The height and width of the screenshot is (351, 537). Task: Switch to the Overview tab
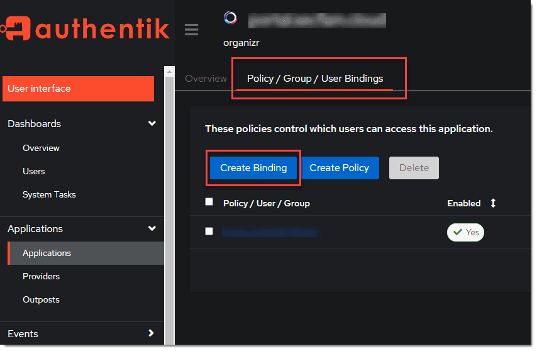[x=206, y=79]
